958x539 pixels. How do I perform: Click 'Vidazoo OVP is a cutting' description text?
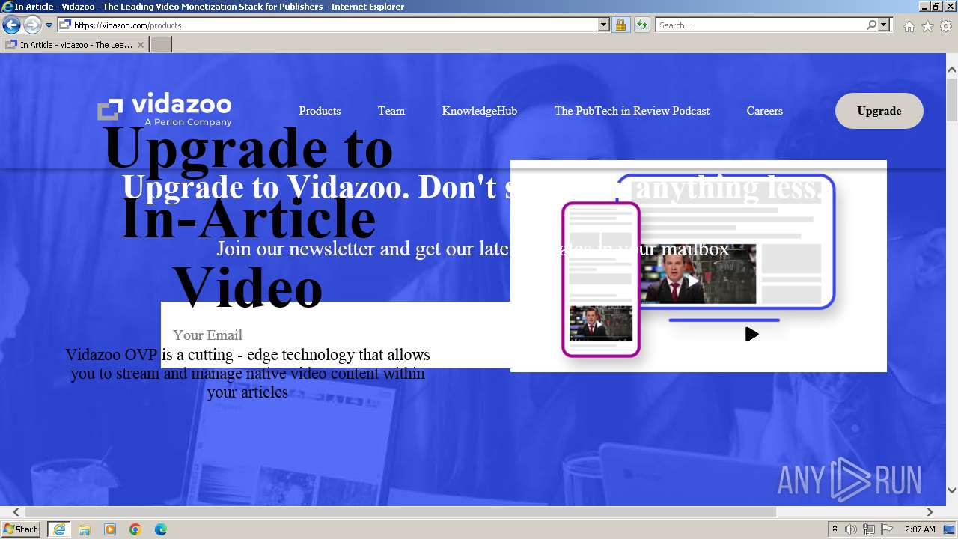tap(248, 373)
